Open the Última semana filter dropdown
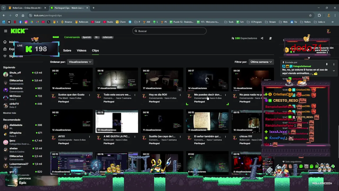Image resolution: width=339 pixels, height=191 pixels. 261,62
